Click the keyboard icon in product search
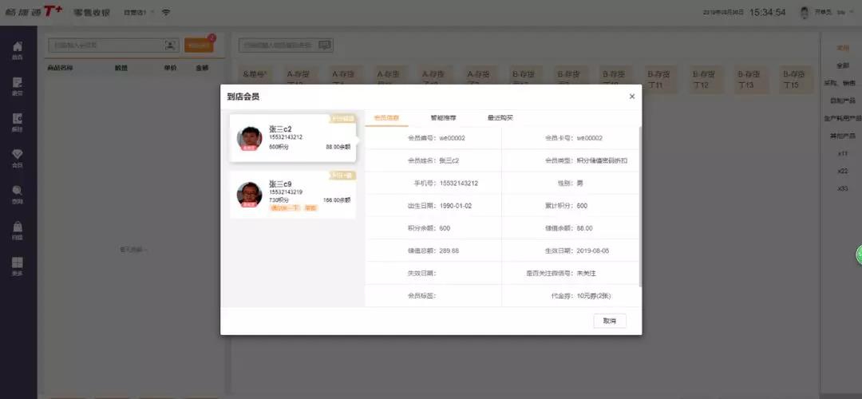Screen dimensions: 862x399 coord(324,45)
